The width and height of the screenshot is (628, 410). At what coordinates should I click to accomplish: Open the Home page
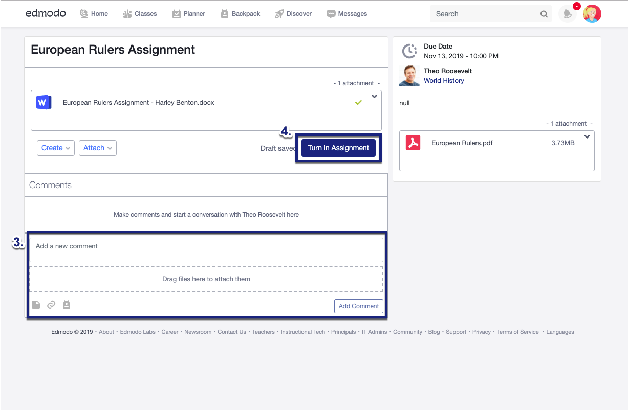tap(94, 14)
